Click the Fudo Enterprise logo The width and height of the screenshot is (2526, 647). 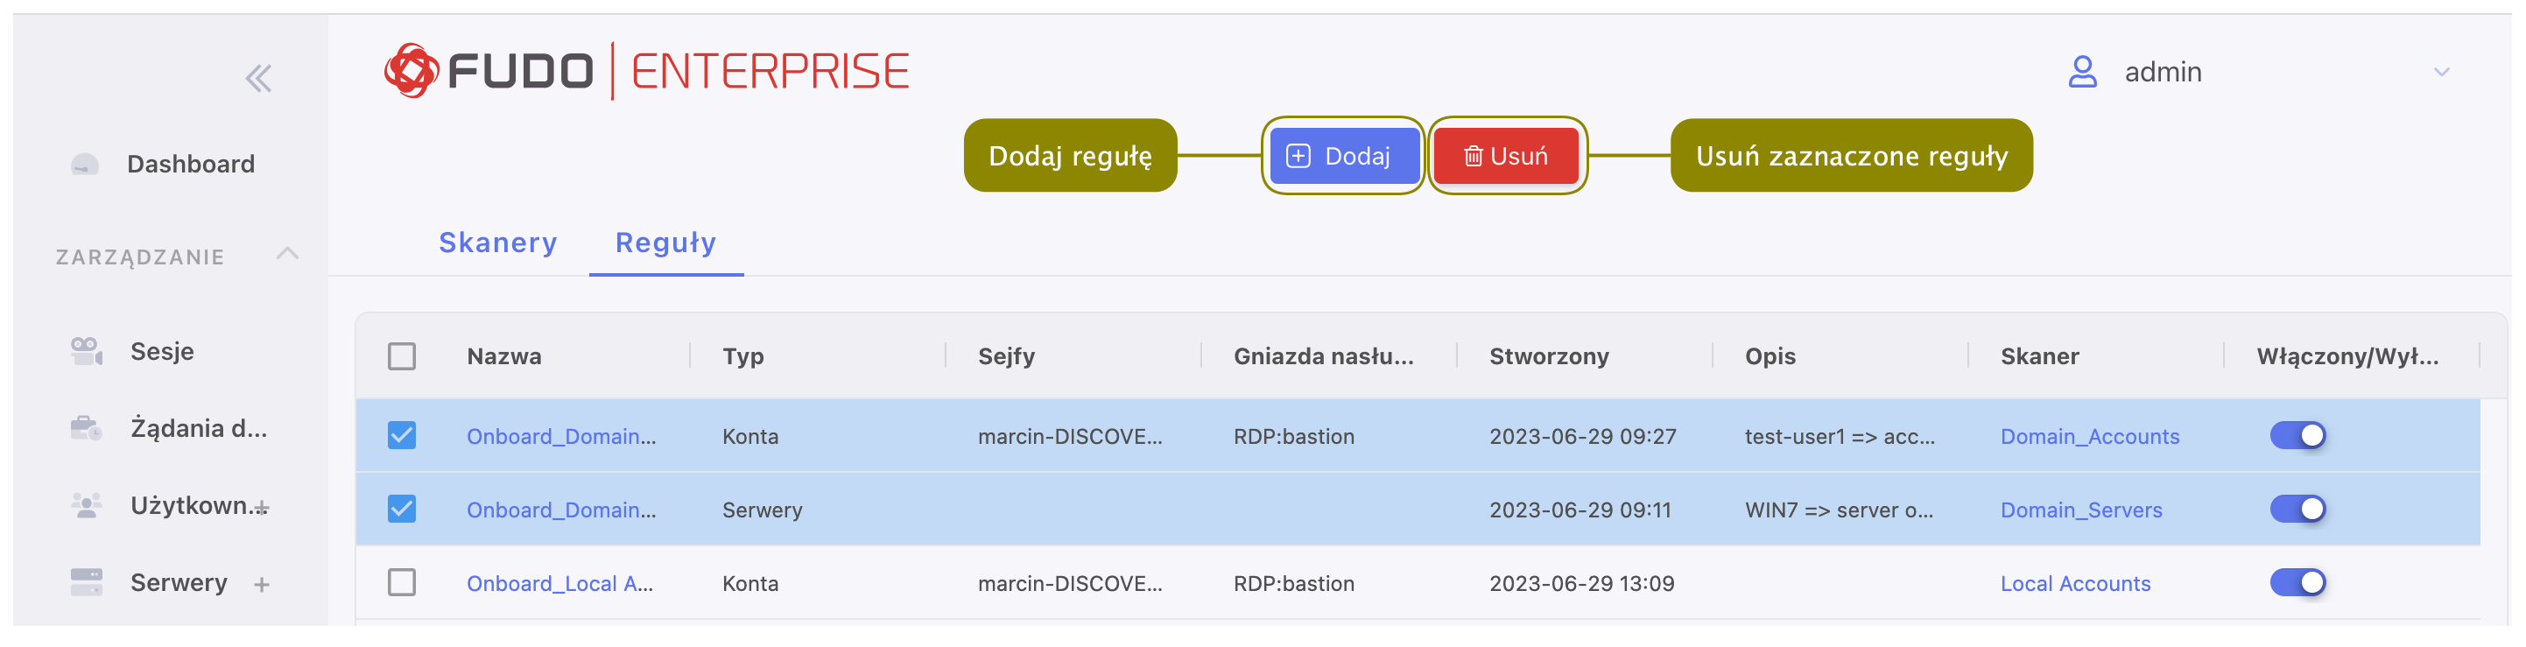pos(647,71)
